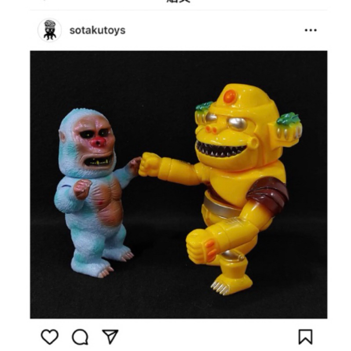The height and width of the screenshot is (351, 351).
Task: Click the partially visible header title at top
Action: point(179,1)
